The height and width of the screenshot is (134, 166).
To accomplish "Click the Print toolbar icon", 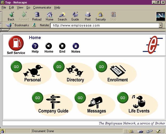I will tap(88, 16).
